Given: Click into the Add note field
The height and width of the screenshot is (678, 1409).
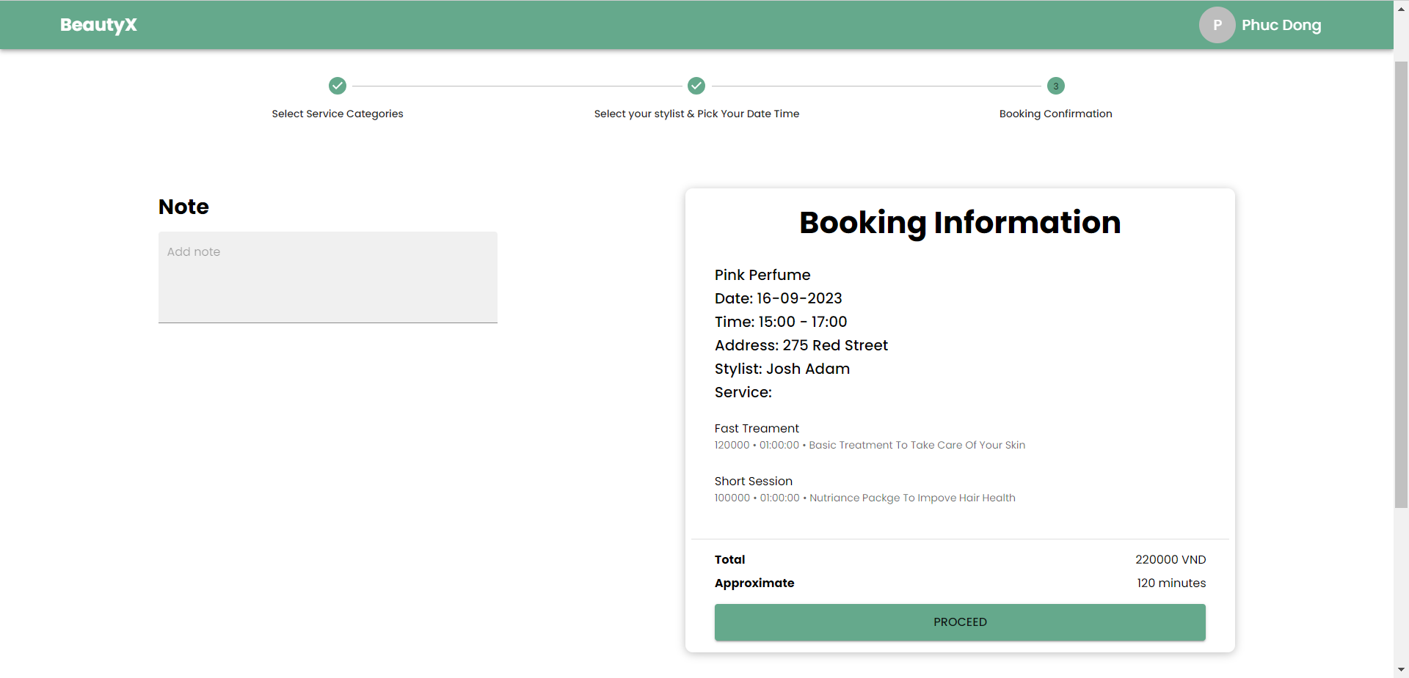Looking at the screenshot, I should [x=327, y=277].
